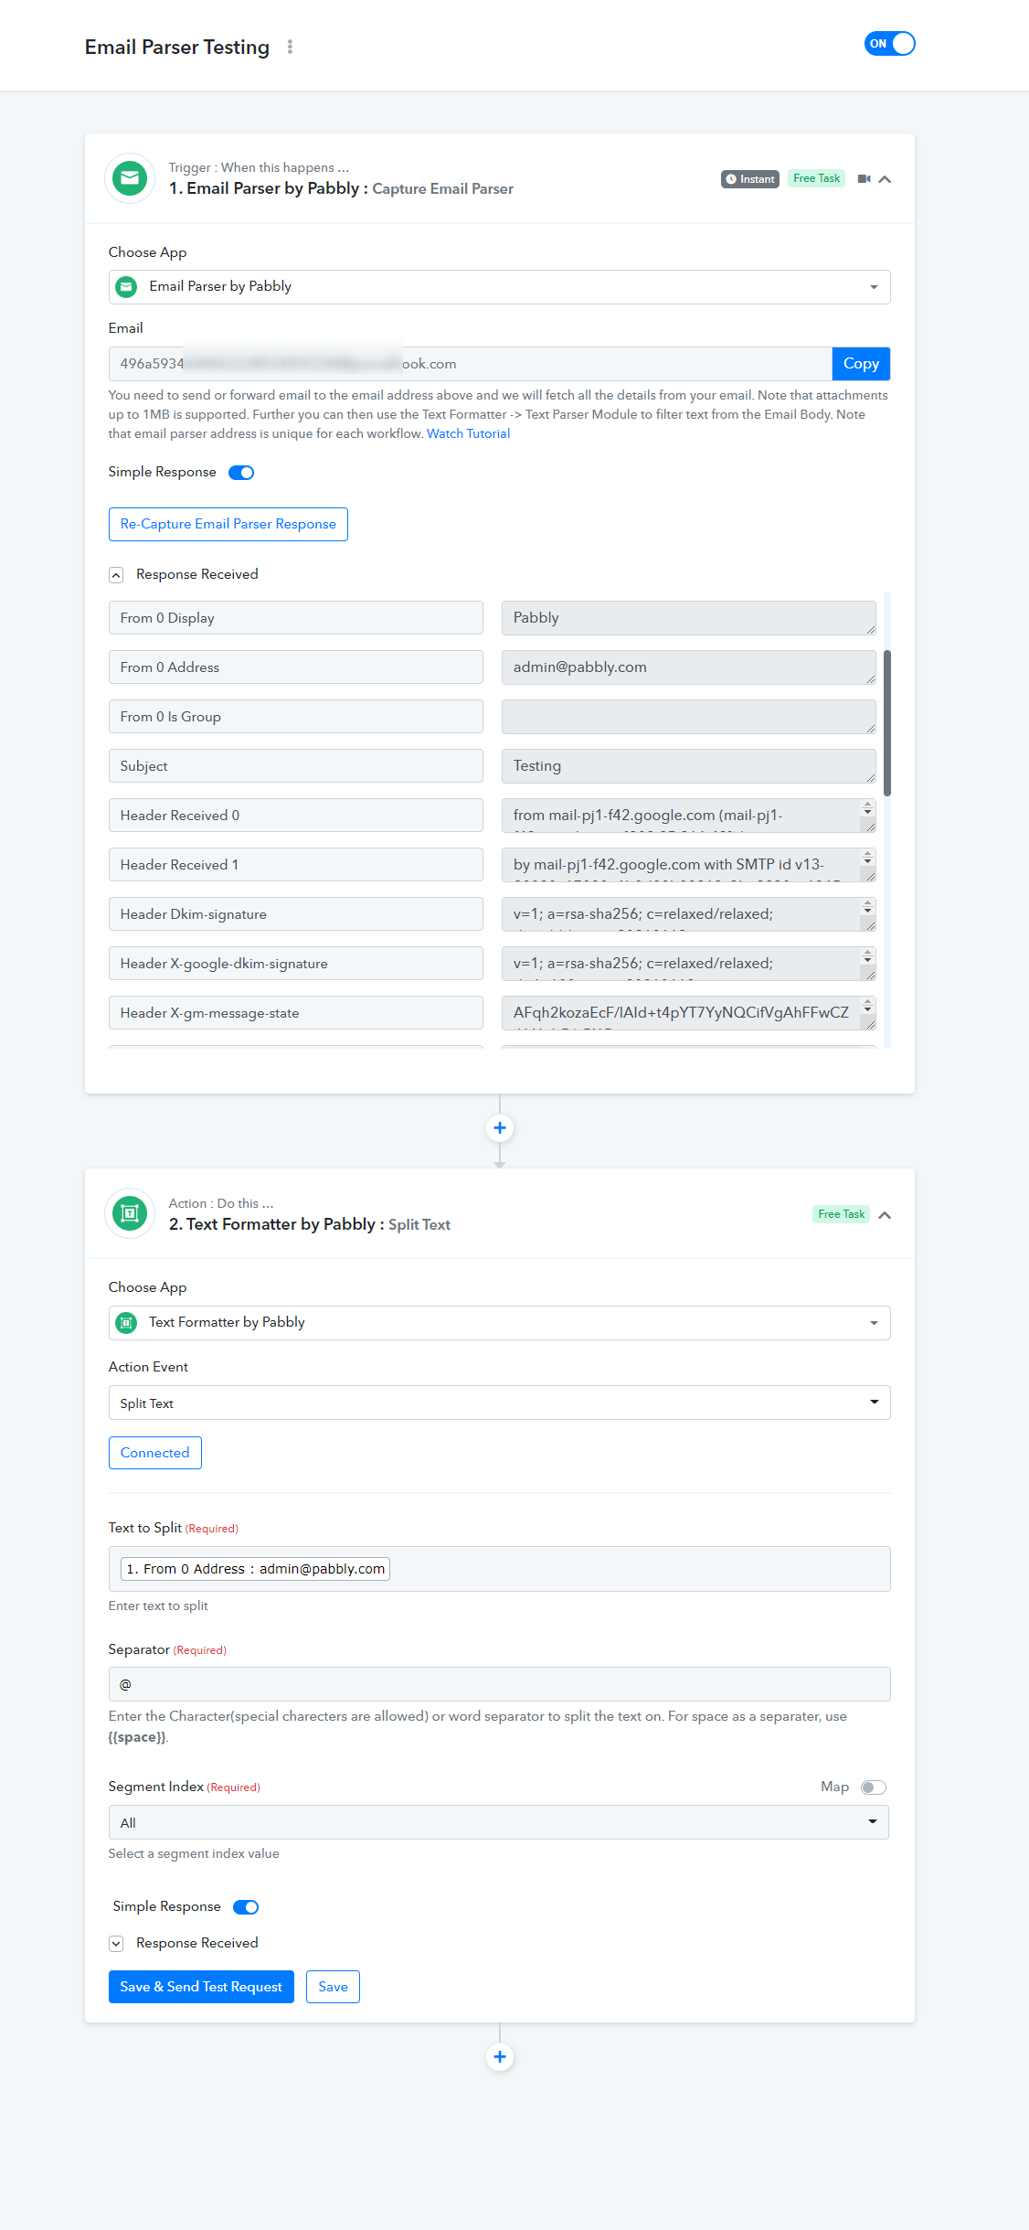The width and height of the screenshot is (1029, 2230).
Task: Toggle Simple Response in the trigger step
Action: [241, 473]
